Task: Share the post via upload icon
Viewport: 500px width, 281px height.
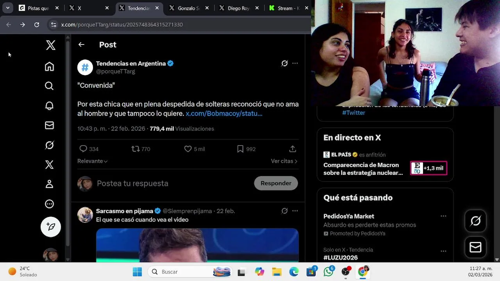Action: [x=293, y=149]
